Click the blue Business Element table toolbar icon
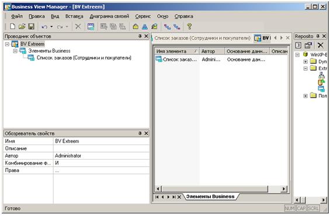The width and height of the screenshot is (330, 217). [x=91, y=26]
